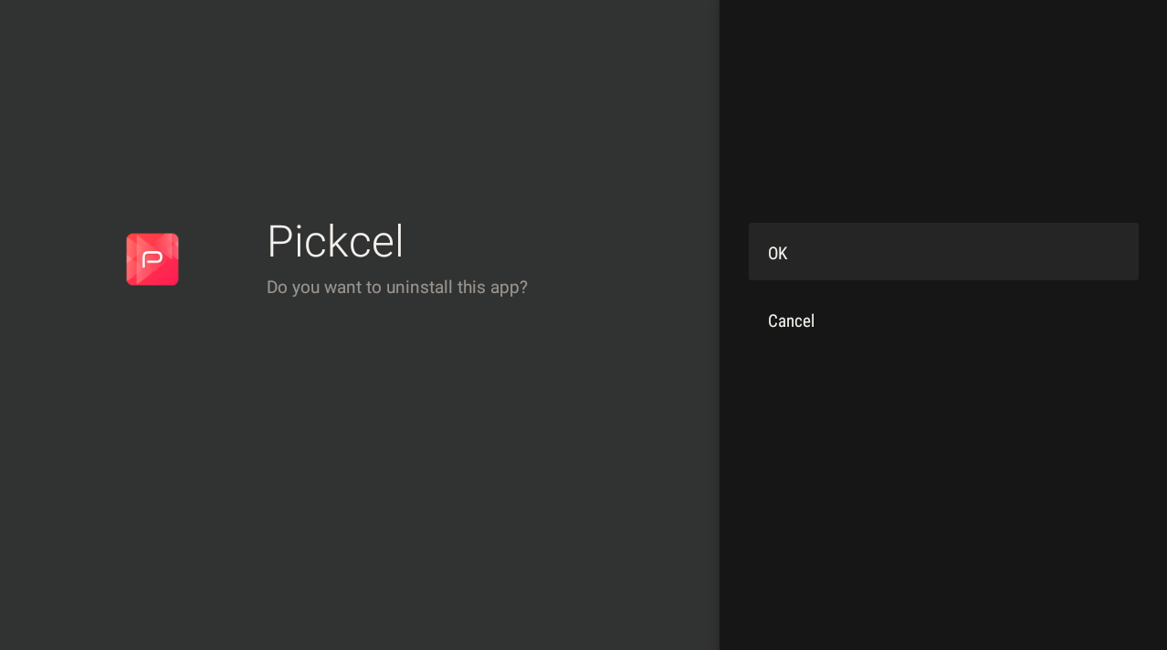Viewport: 1167px width, 650px height.
Task: Click "Do you want to uninstall" message
Action: click(396, 288)
